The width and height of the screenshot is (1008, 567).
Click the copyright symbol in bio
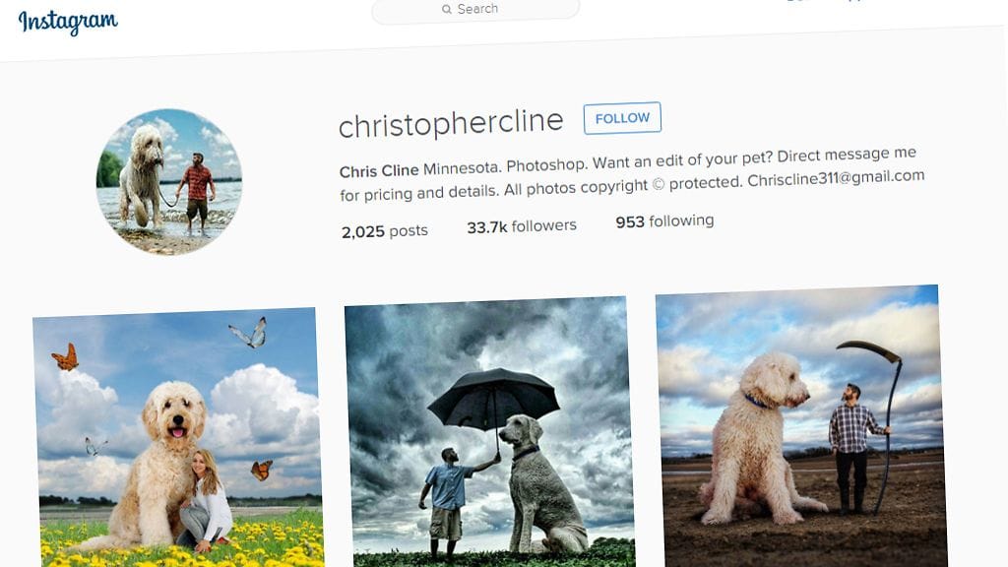(x=659, y=184)
